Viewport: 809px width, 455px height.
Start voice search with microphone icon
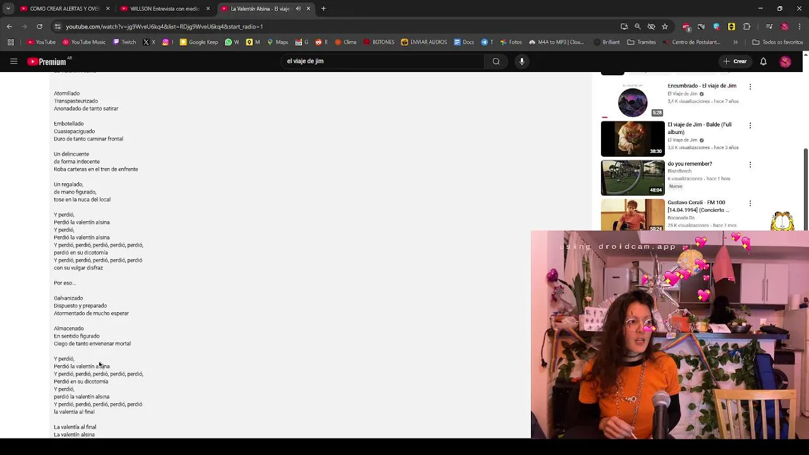522,61
